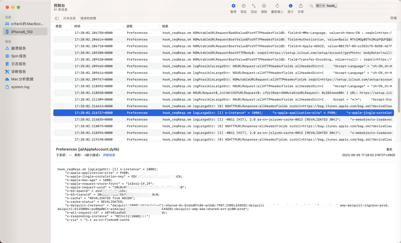Click the detail timestamp 2023-06-05 17:28:02.216727+0800

[x=368, y=155]
